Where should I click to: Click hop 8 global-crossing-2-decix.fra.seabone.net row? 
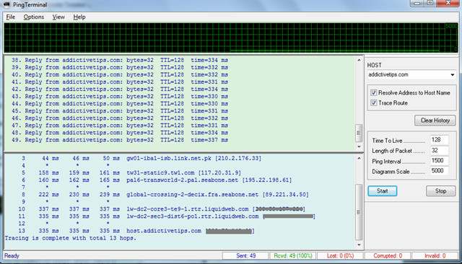click(x=165, y=195)
